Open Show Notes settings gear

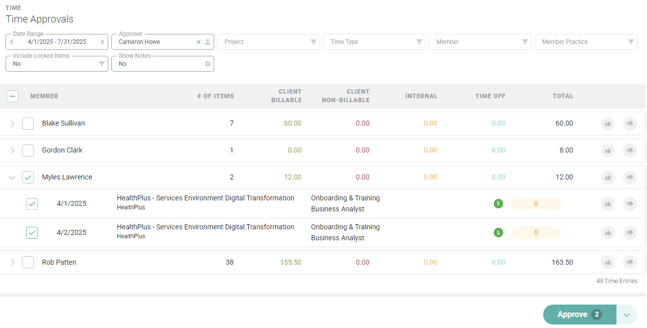click(x=208, y=64)
